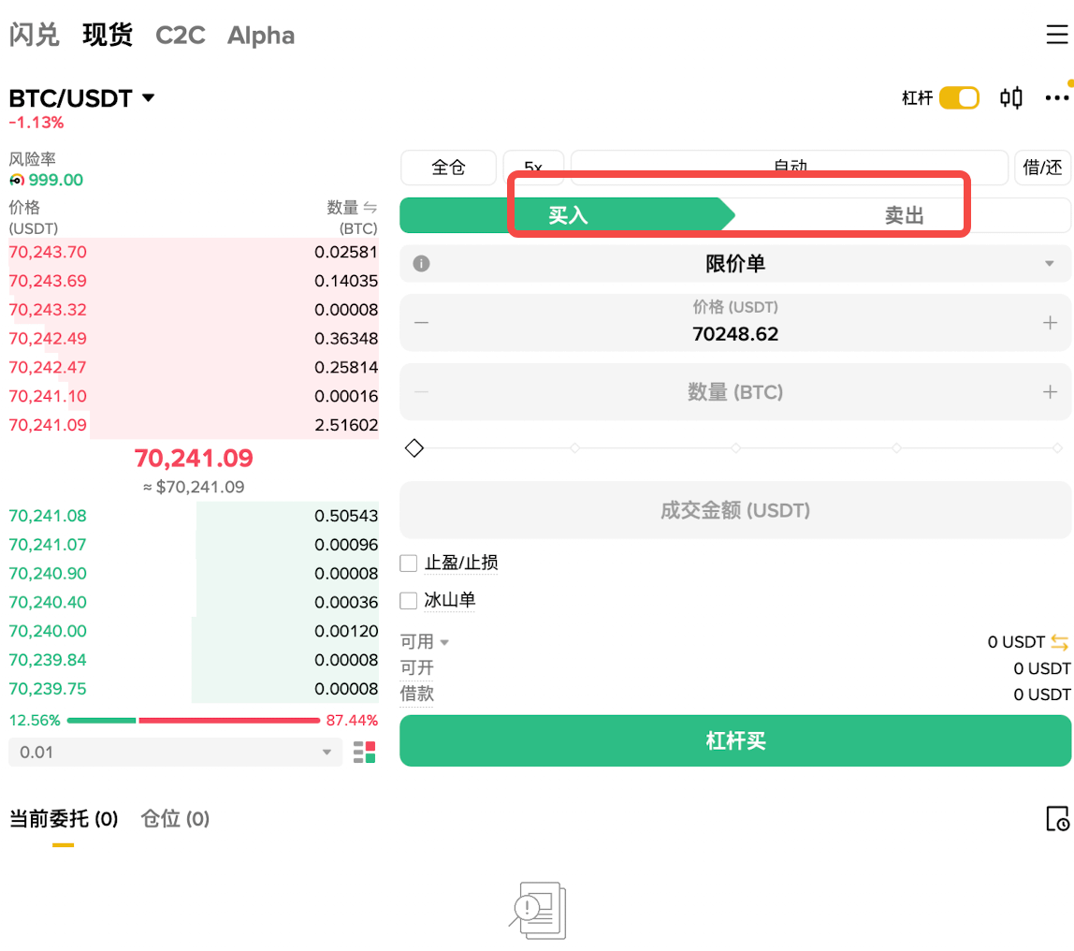Open order history via bottom-right clock-document icon
Image resolution: width=1074 pixels, height=951 pixels.
pyautogui.click(x=1056, y=819)
